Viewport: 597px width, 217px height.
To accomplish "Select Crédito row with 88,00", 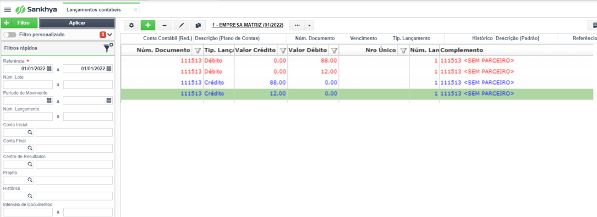I will pos(357,82).
